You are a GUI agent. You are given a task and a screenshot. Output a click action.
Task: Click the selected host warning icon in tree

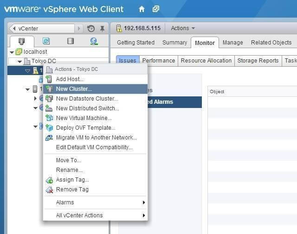point(35,70)
